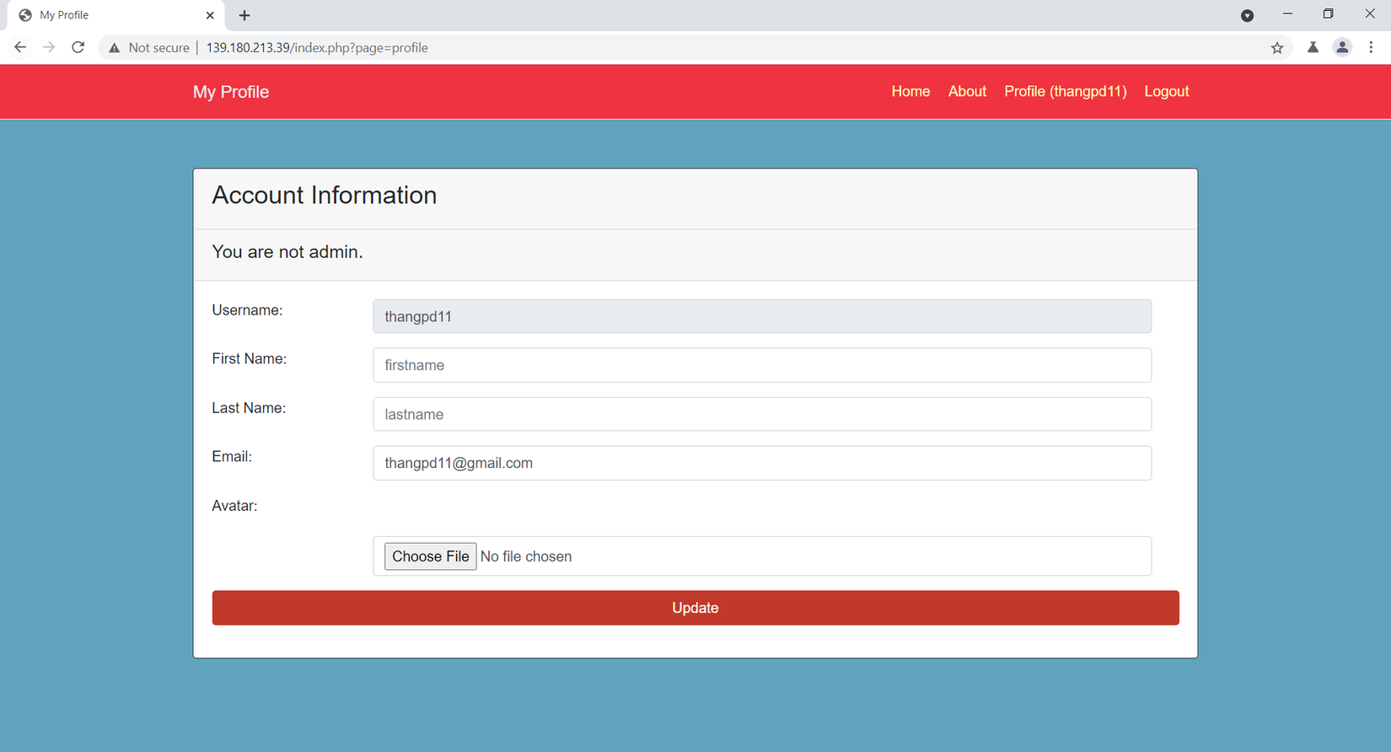Image resolution: width=1391 pixels, height=752 pixels.
Task: Focus the First Name input field
Action: (762, 365)
